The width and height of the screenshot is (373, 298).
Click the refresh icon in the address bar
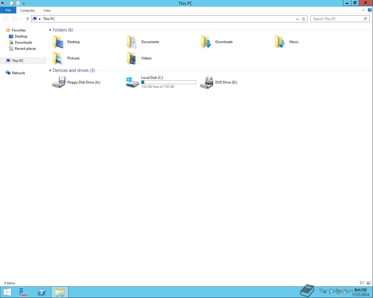tap(304, 19)
